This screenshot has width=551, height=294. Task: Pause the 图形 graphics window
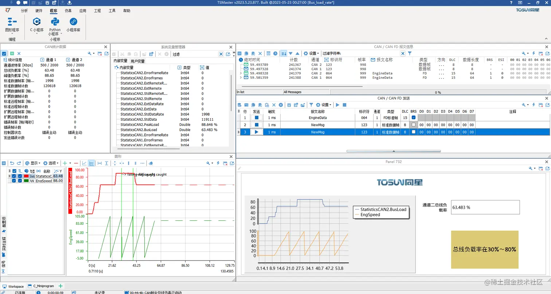pos(4,163)
